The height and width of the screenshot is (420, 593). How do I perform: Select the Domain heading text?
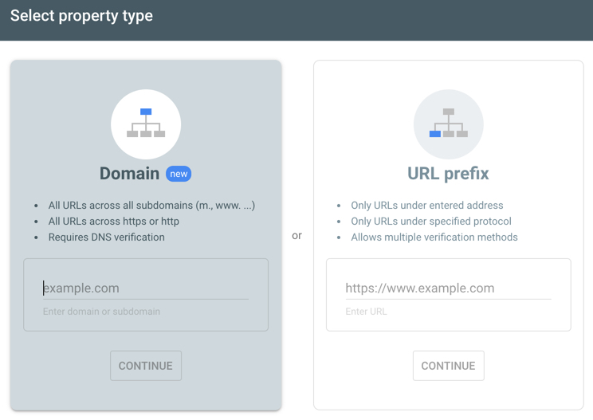pos(129,174)
